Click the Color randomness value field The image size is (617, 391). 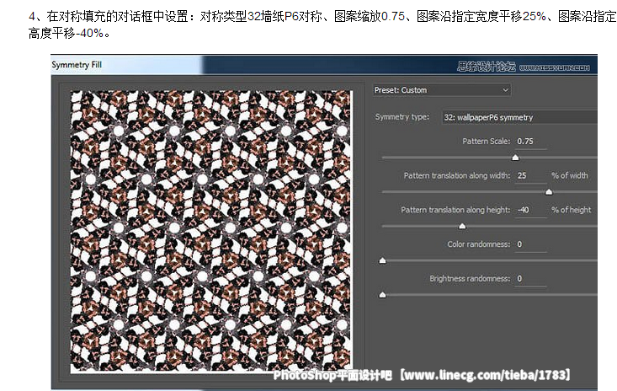[x=531, y=244]
